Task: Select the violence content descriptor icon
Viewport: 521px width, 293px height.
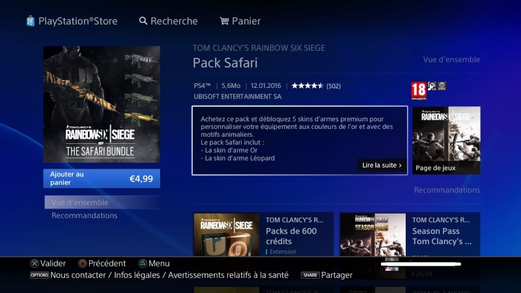Action: point(432,86)
